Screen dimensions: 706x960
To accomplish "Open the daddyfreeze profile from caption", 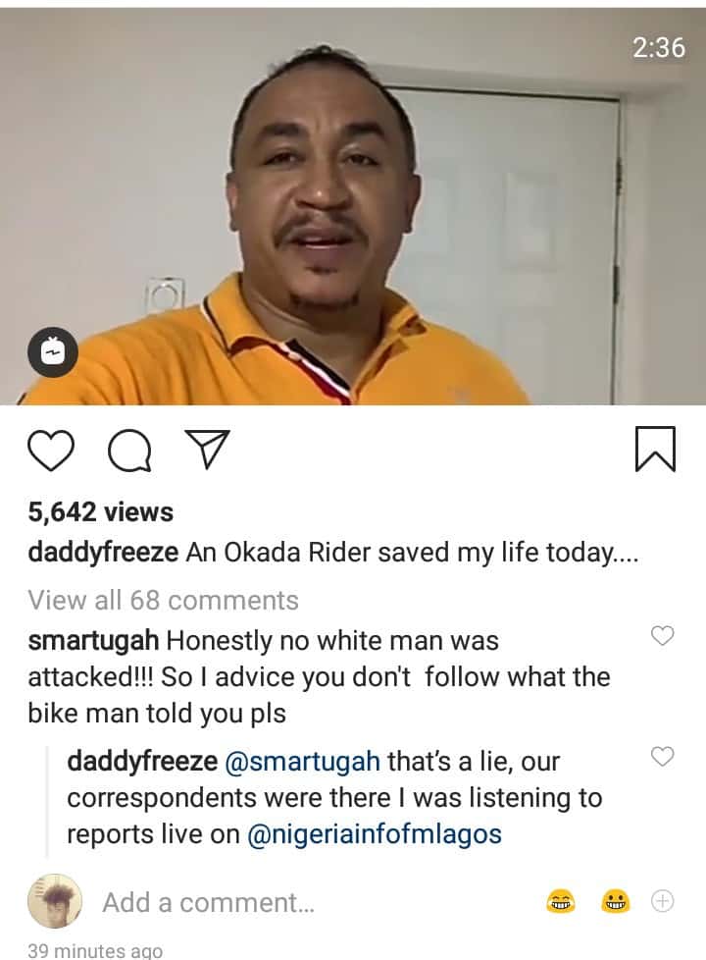I will (x=103, y=553).
